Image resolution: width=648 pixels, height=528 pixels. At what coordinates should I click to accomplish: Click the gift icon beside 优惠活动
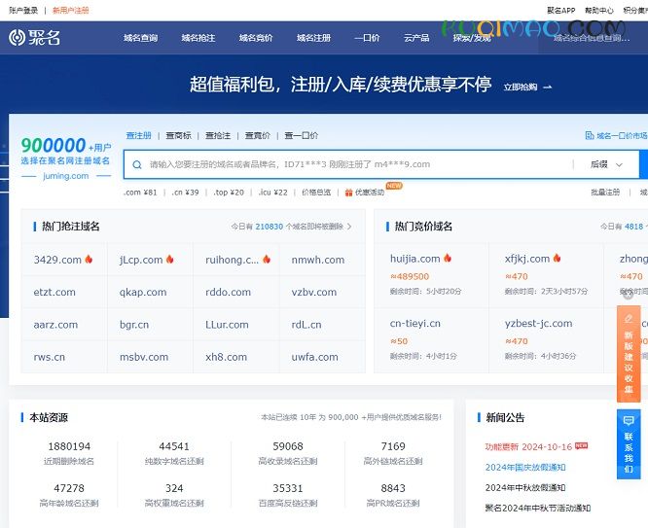tap(348, 193)
